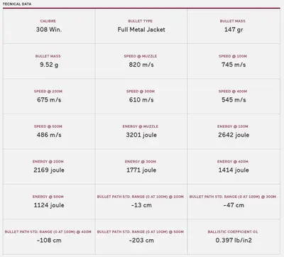Select the -13 cm bullet path value
284x257 pixels.
[x=141, y=205]
